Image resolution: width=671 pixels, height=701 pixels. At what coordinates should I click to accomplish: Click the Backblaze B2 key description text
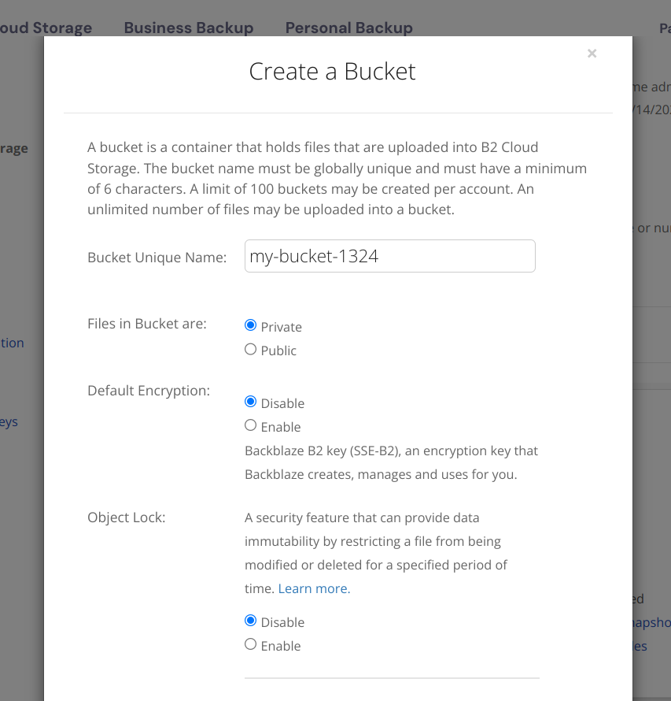391,462
